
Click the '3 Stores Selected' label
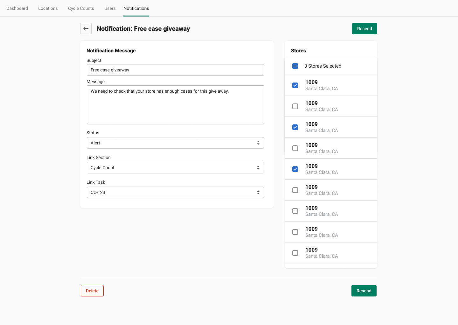click(323, 66)
